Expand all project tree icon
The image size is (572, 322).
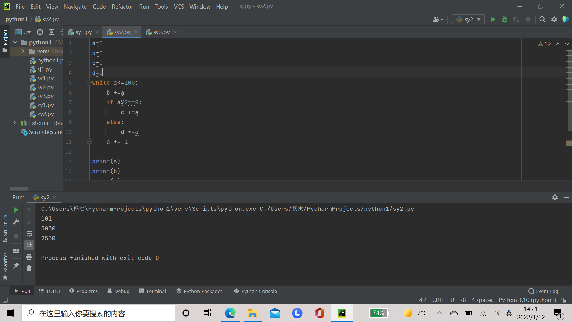pyautogui.click(x=52, y=32)
